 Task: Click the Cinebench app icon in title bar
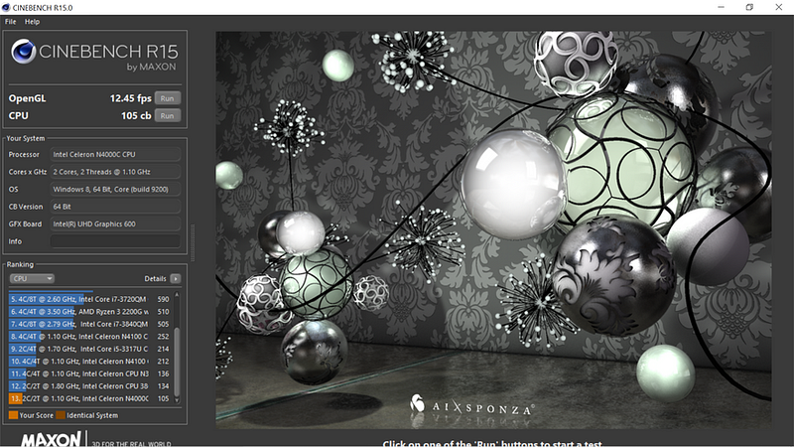click(x=6, y=8)
